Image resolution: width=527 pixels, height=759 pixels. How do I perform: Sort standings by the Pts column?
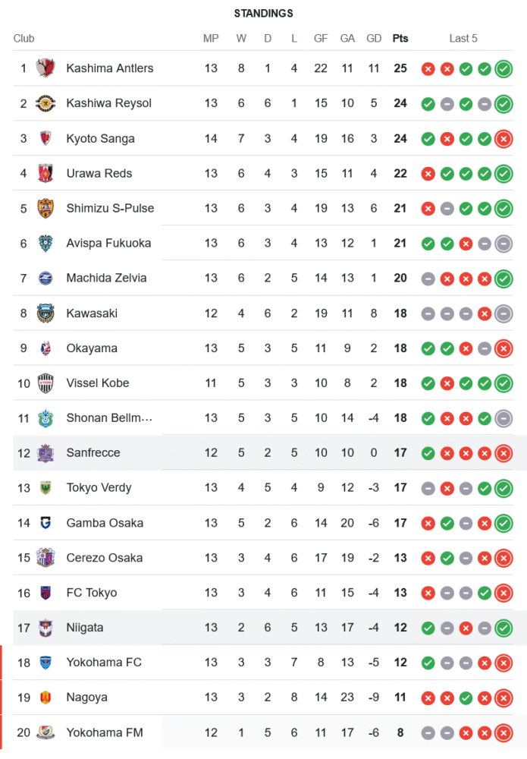coord(400,39)
